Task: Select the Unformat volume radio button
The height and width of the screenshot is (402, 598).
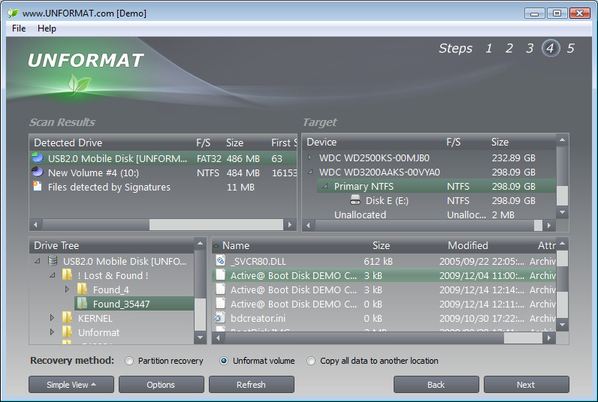Action: pyautogui.click(x=224, y=361)
